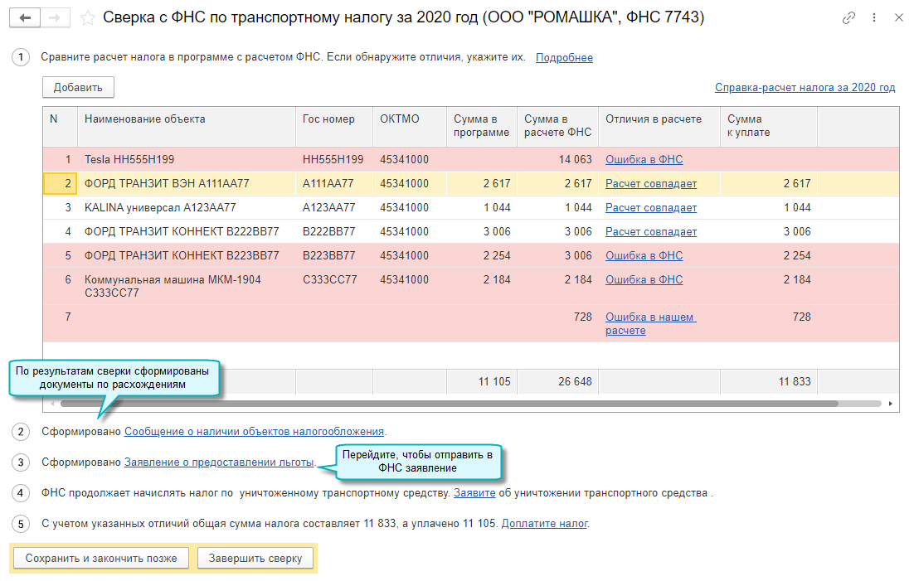
Task: Click the Добавить button
Action: pyautogui.click(x=78, y=87)
